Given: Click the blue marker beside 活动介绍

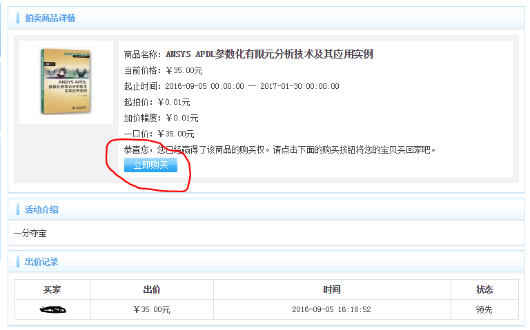Looking at the screenshot, I should 19,209.
